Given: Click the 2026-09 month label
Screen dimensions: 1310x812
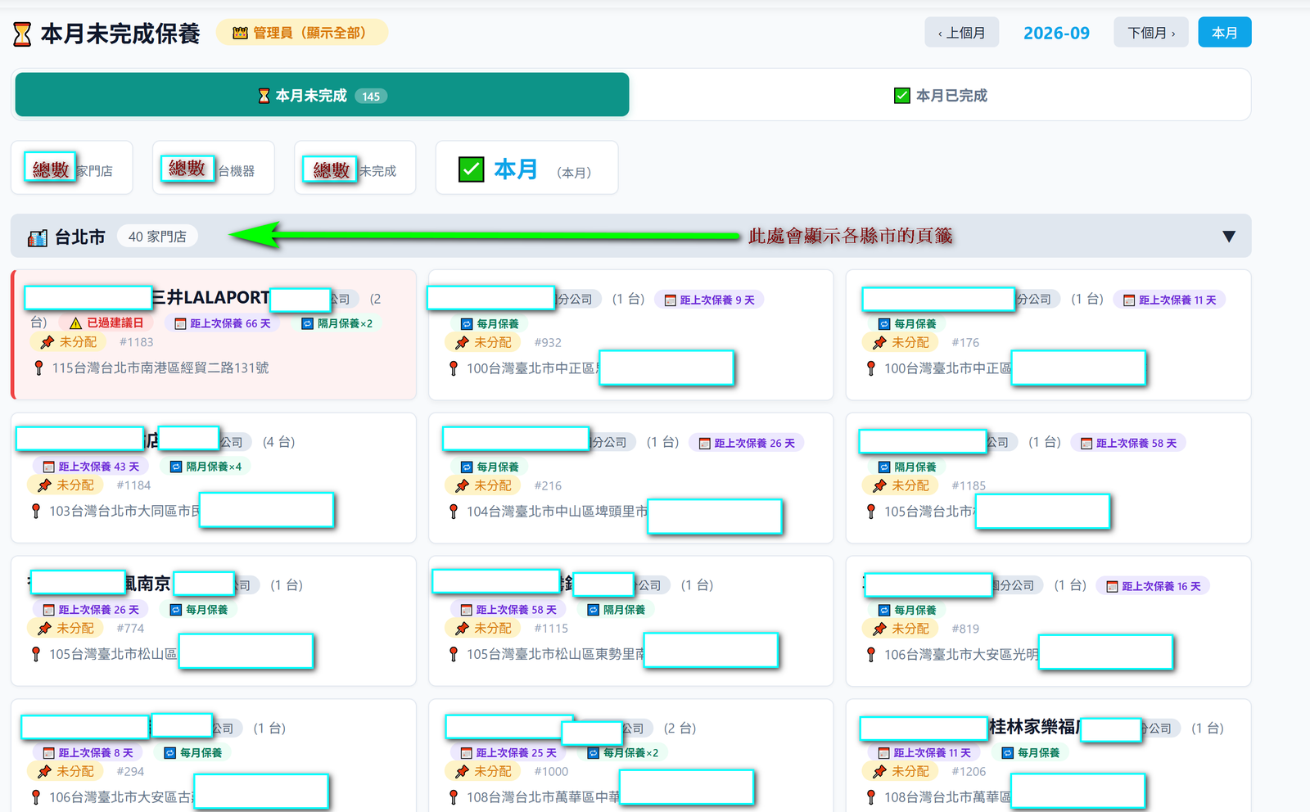Looking at the screenshot, I should (1056, 33).
